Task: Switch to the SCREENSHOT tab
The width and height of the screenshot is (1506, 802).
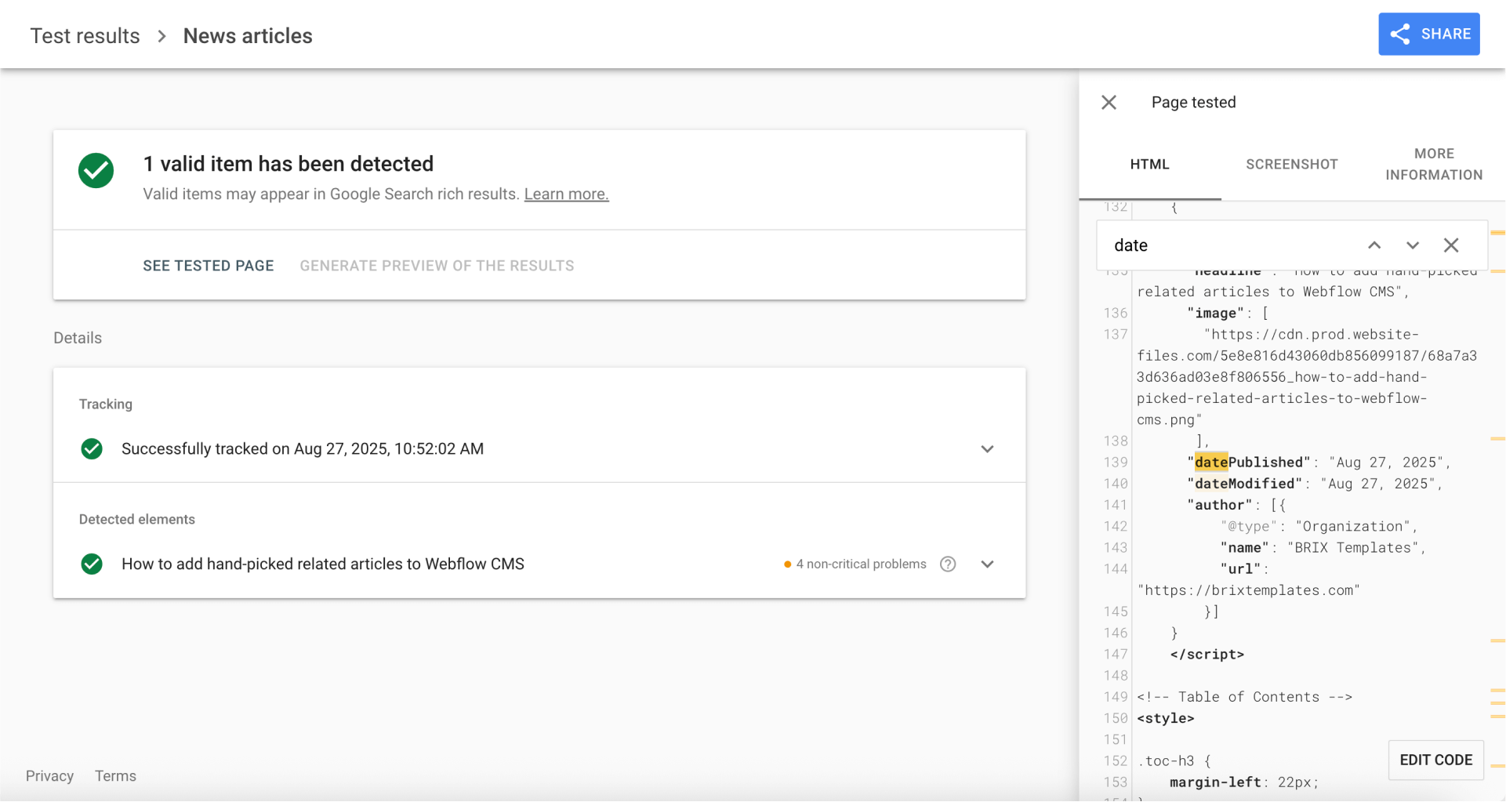Action: coord(1291,164)
